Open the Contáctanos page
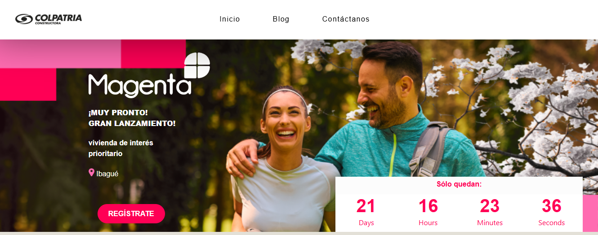Screen dimensions: 598x235 click(346, 19)
